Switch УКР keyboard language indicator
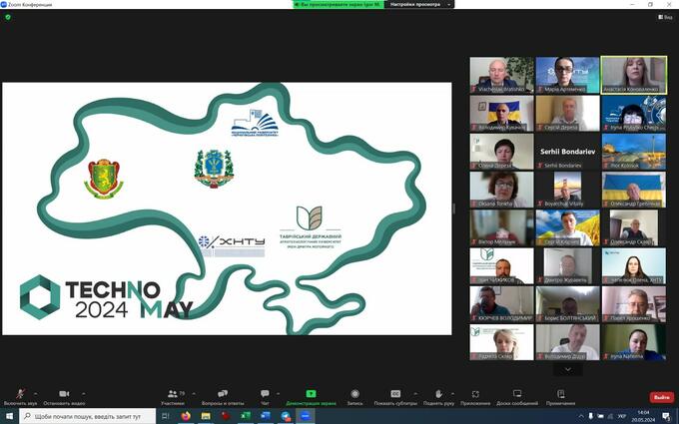This screenshot has width=679, height=424. 621,416
